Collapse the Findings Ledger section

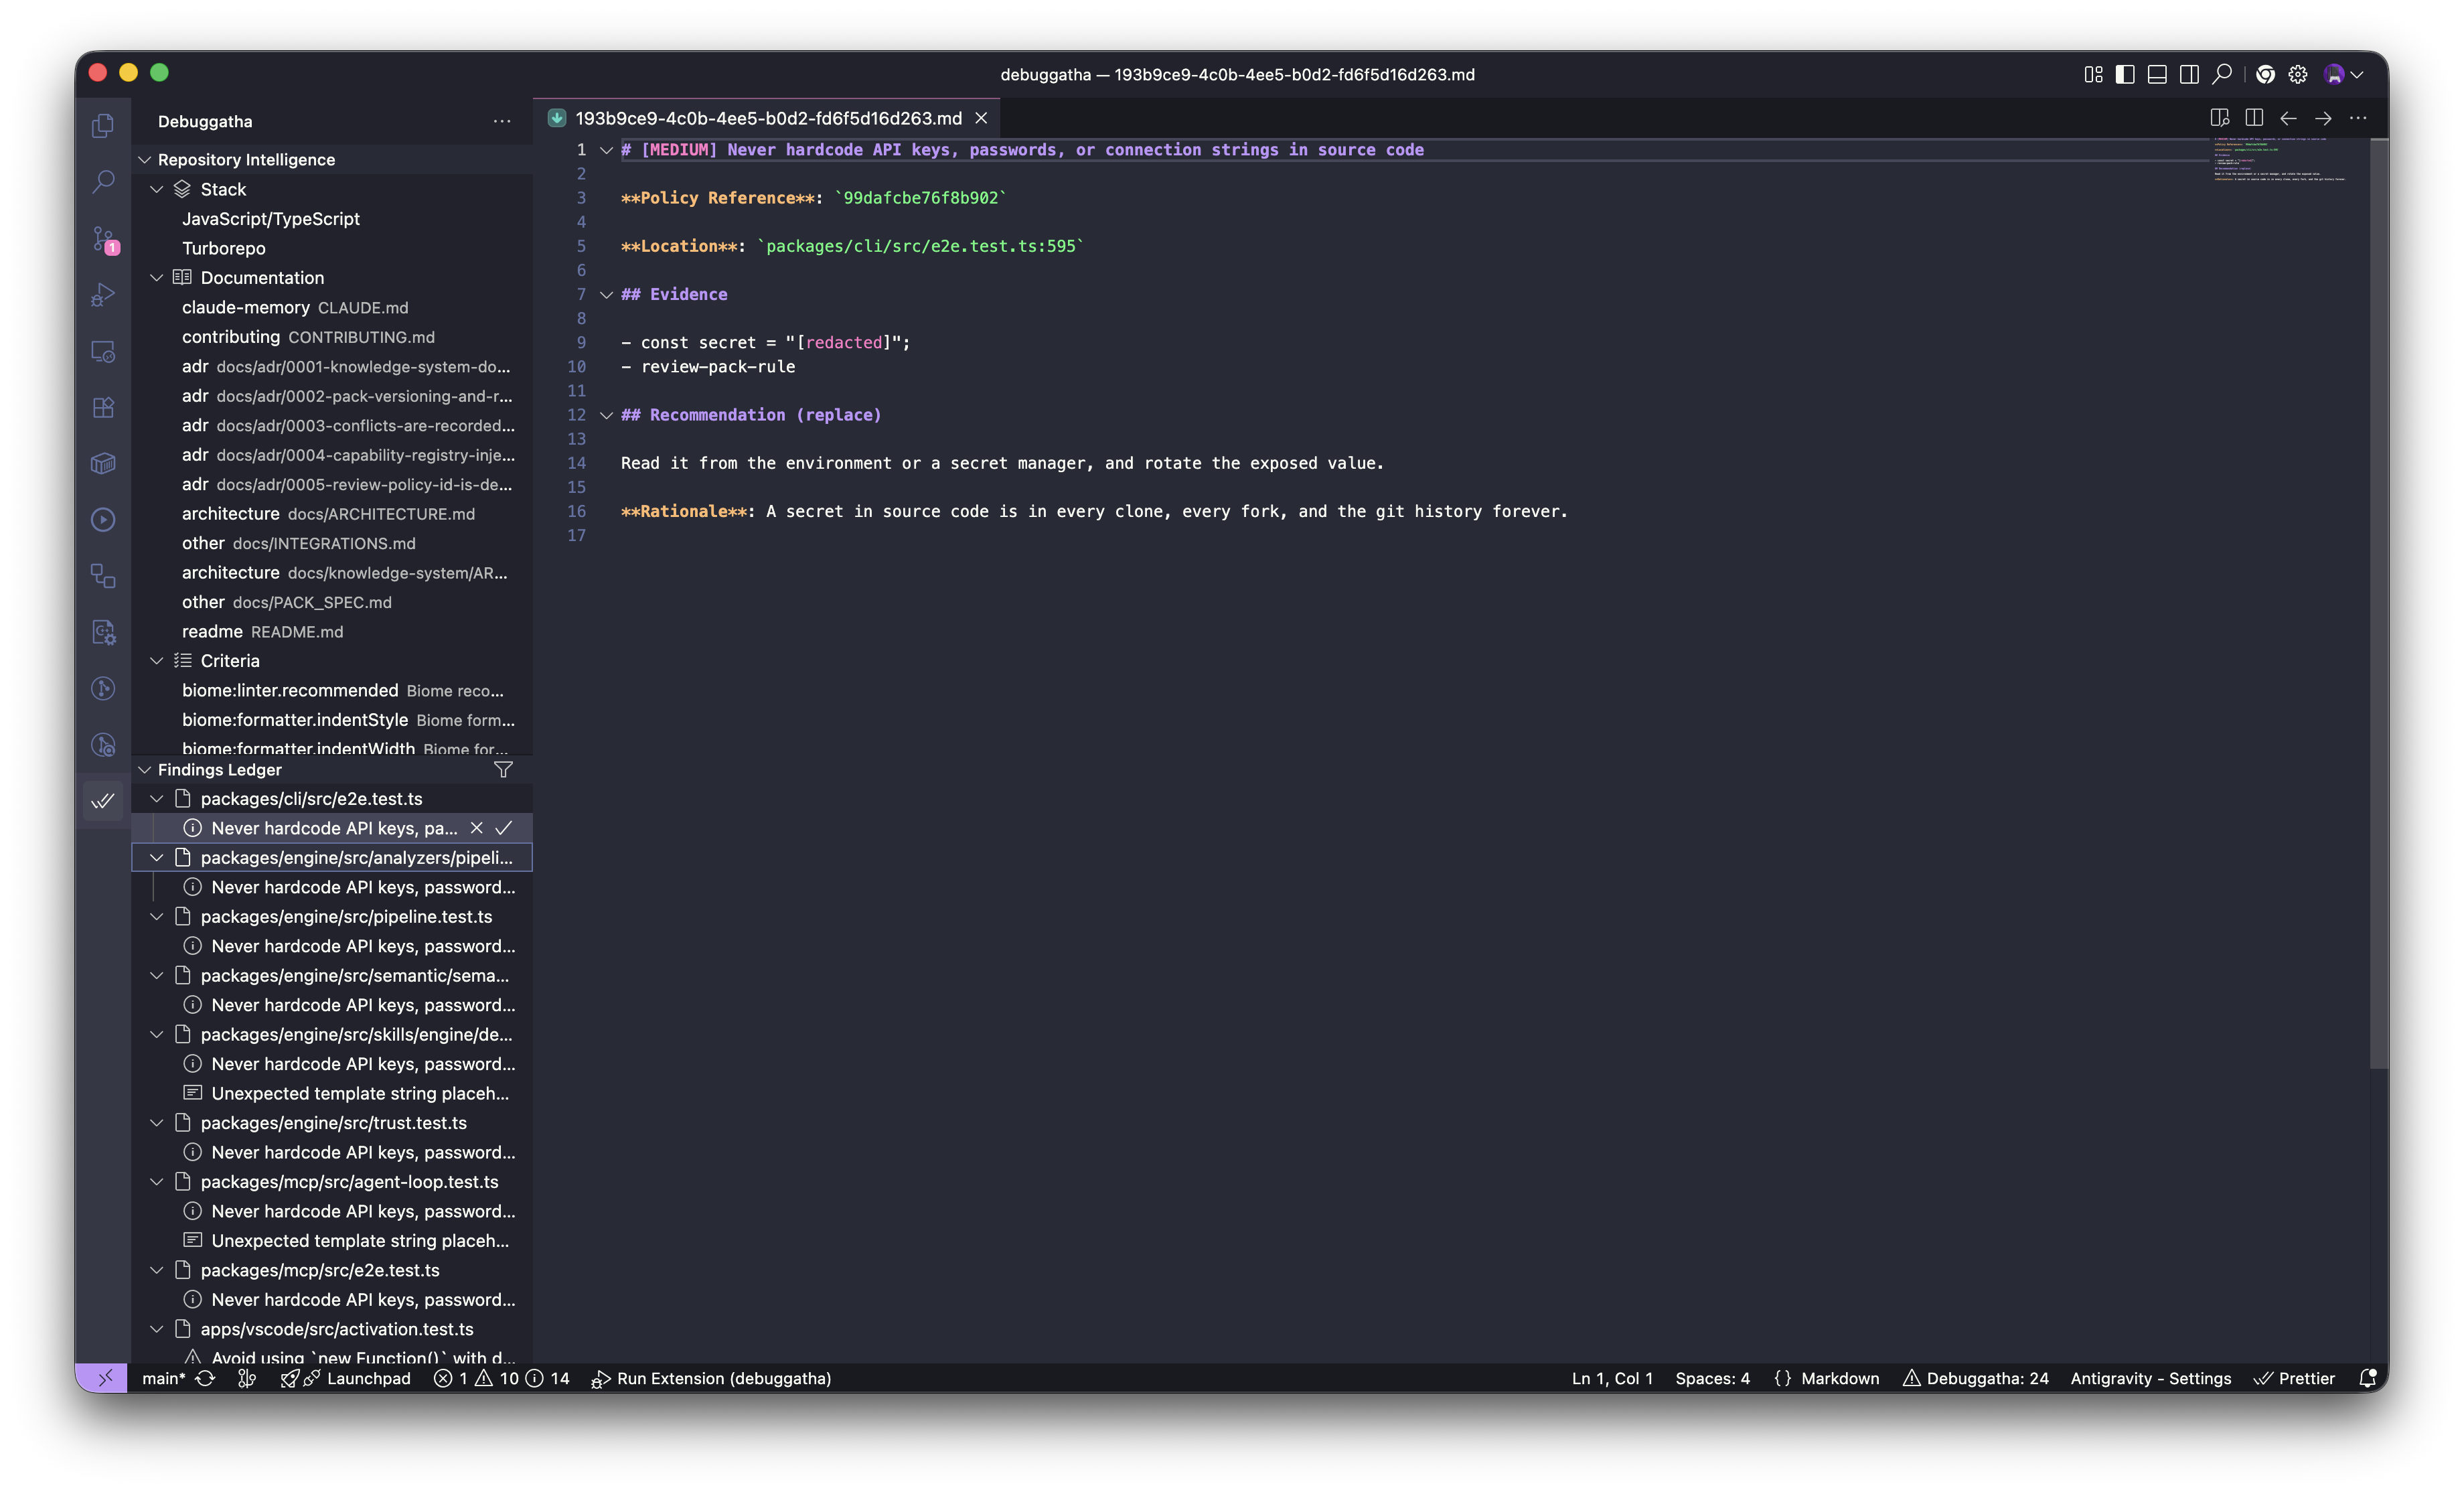(145, 769)
